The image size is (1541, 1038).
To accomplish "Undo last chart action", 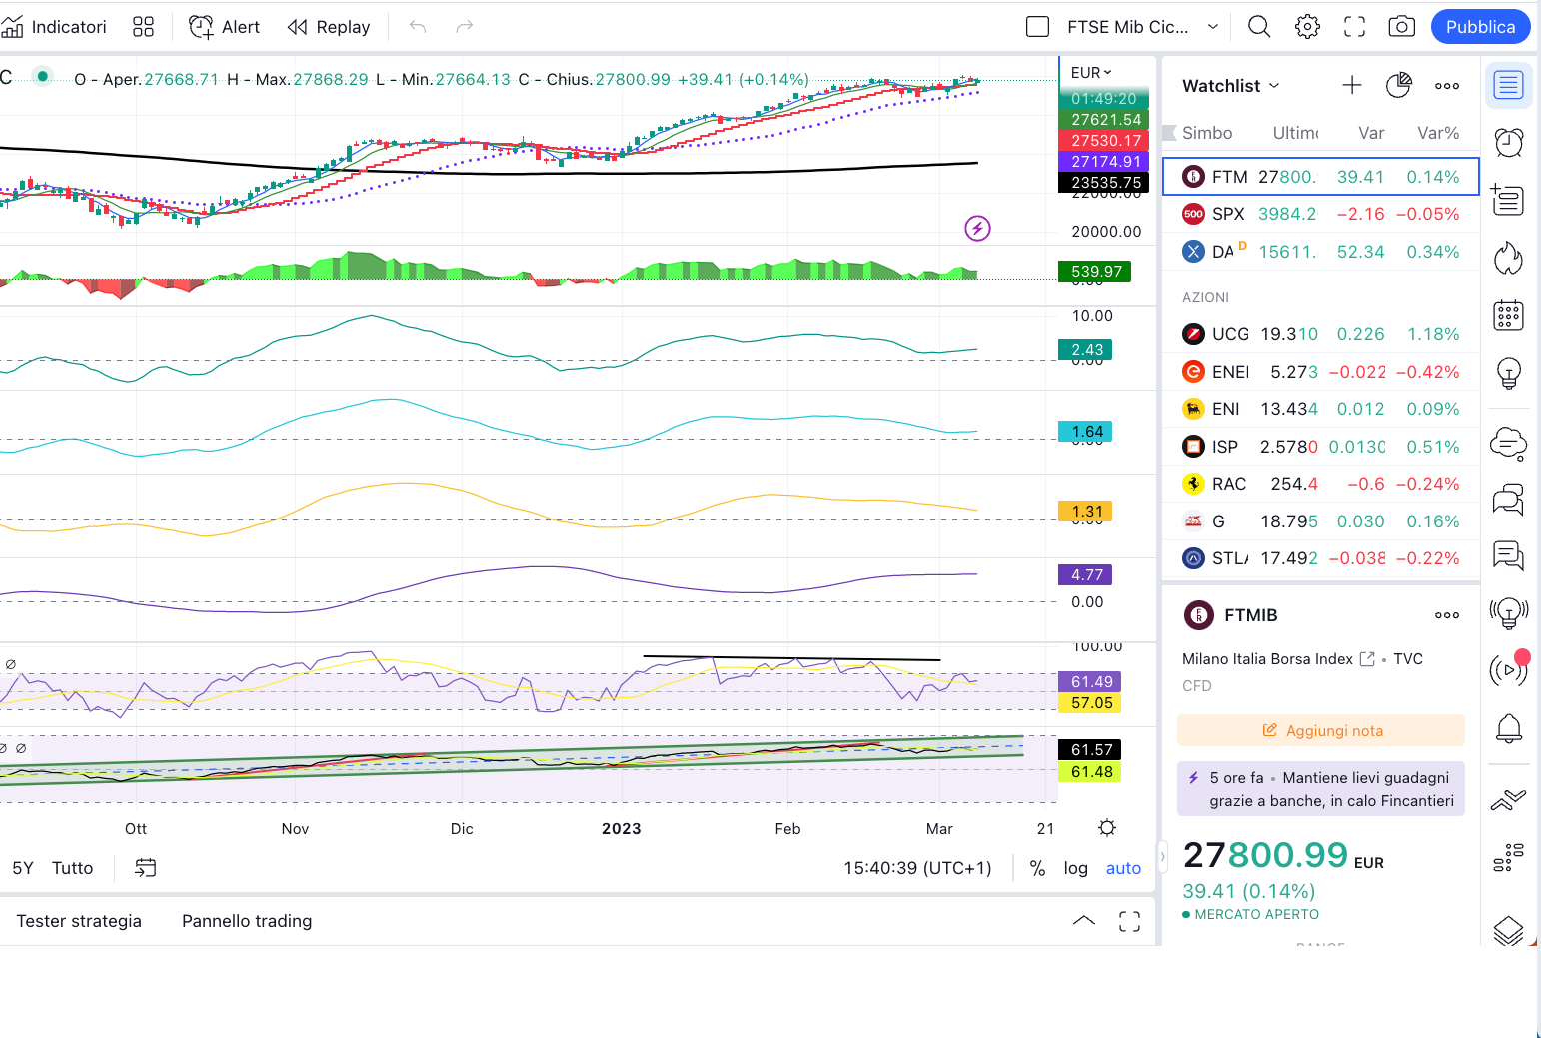I will (418, 27).
